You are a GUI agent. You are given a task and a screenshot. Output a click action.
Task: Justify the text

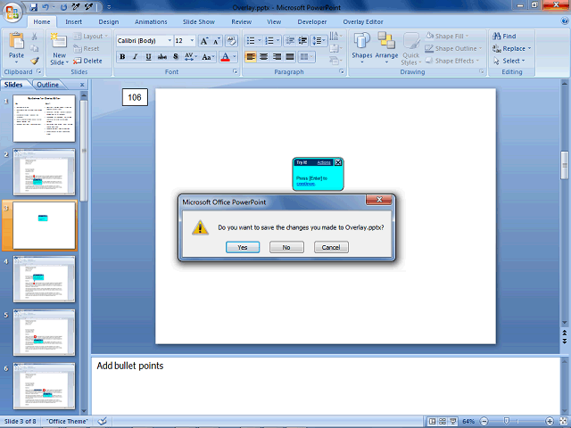[x=290, y=57]
